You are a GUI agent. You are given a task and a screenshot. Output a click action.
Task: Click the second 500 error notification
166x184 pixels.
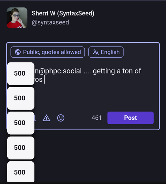coord(21,98)
